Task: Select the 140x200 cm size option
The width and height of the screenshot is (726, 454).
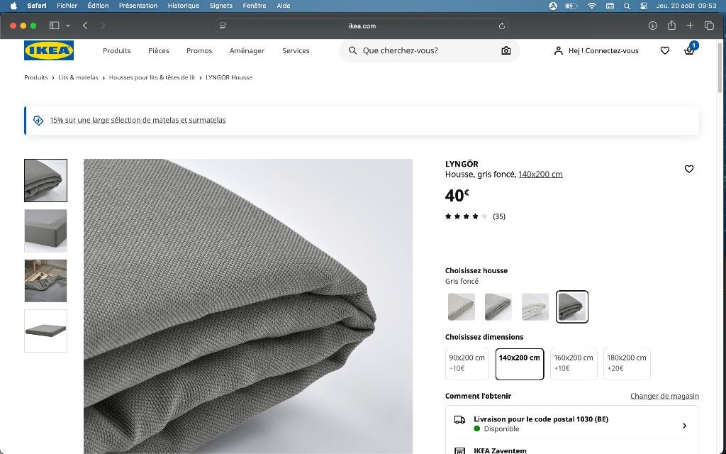Action: 520,364
